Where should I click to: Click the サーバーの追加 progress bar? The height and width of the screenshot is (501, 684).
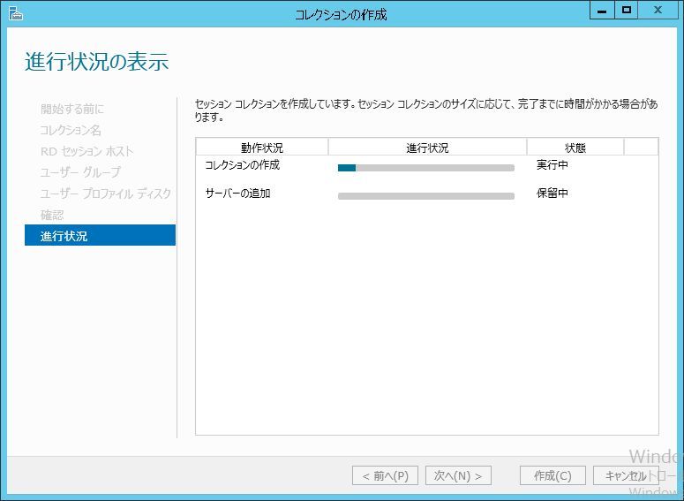(426, 196)
